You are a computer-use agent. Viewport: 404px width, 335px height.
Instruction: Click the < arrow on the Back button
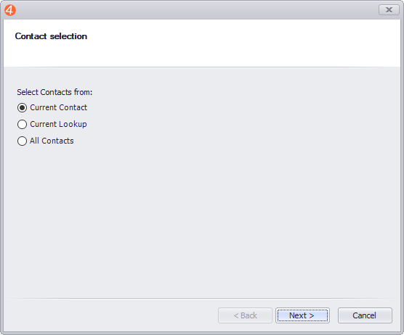pyautogui.click(x=236, y=315)
